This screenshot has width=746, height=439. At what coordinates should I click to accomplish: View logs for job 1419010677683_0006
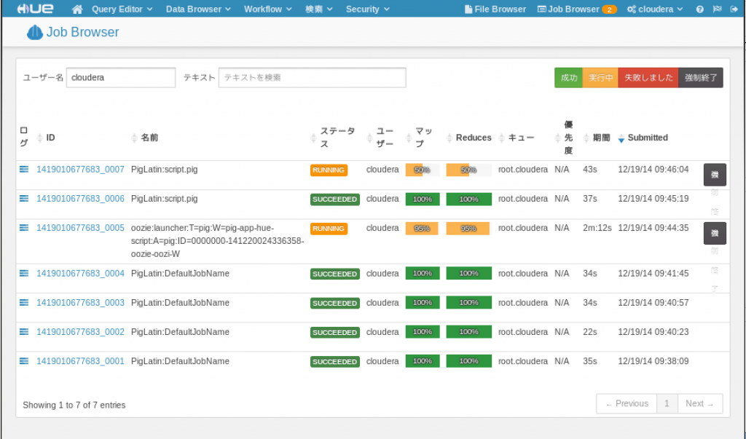click(x=24, y=198)
